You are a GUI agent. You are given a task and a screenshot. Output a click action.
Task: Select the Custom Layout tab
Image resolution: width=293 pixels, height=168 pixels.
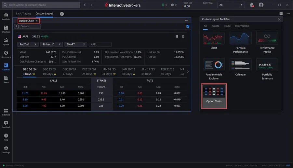pyautogui.click(x=44, y=13)
